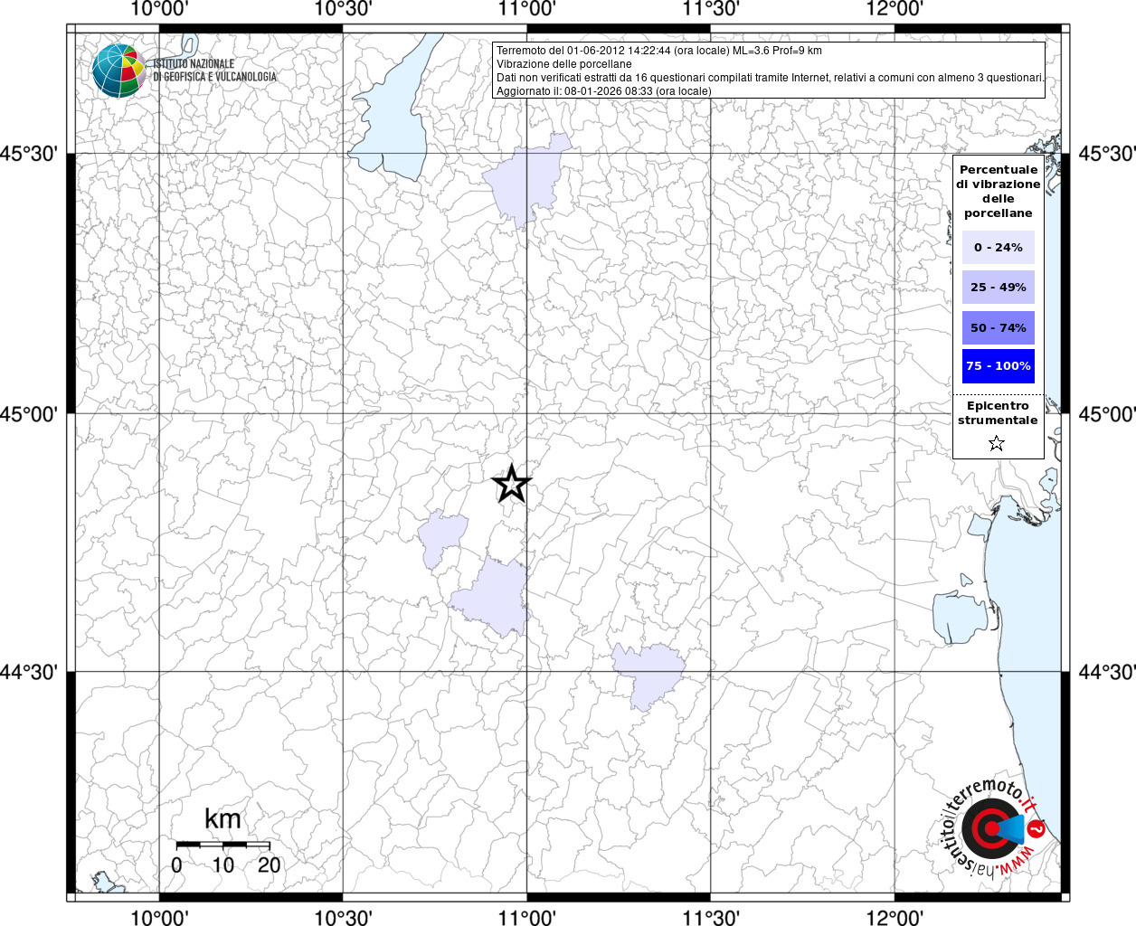Click the 'Epicentro strumentale' legend label
1136x926 pixels.
click(x=998, y=413)
